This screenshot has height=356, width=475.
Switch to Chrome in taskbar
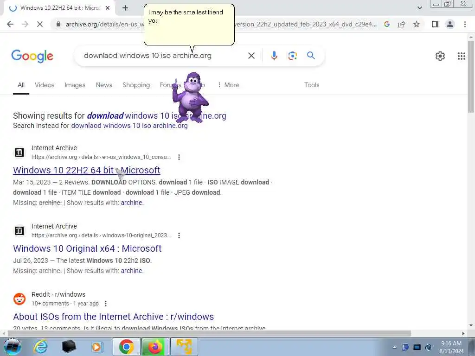point(127,347)
